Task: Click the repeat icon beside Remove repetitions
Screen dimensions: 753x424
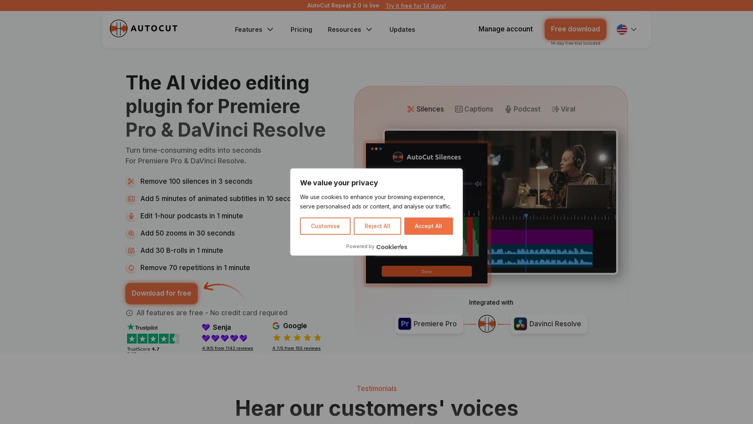Action: (x=131, y=268)
